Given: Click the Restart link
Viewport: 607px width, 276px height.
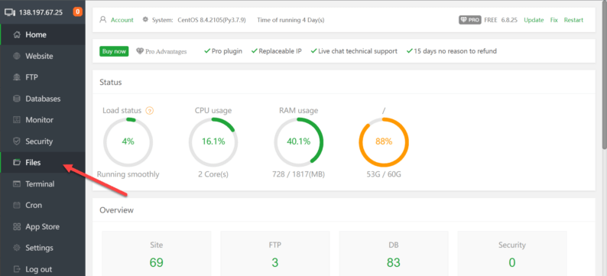Looking at the screenshot, I should (x=573, y=20).
